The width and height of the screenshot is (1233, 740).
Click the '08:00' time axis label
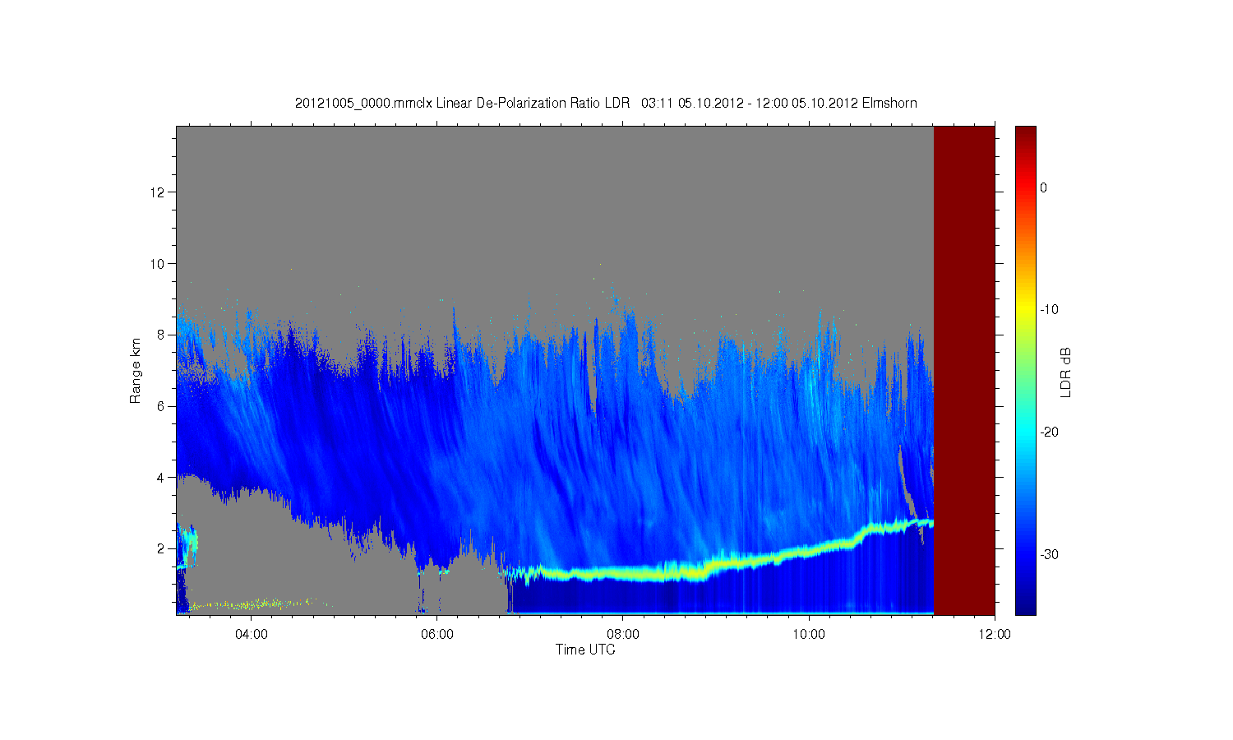click(x=623, y=634)
